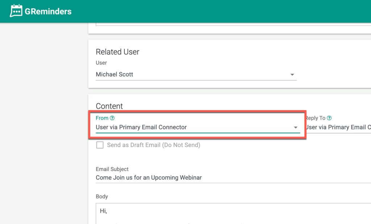Open the Reply To dropdown field

point(338,127)
